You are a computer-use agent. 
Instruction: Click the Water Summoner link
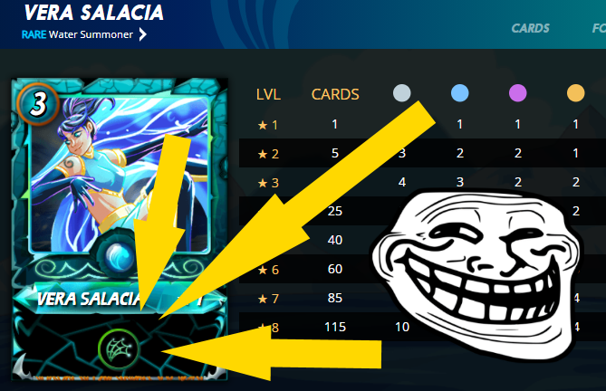click(x=91, y=34)
